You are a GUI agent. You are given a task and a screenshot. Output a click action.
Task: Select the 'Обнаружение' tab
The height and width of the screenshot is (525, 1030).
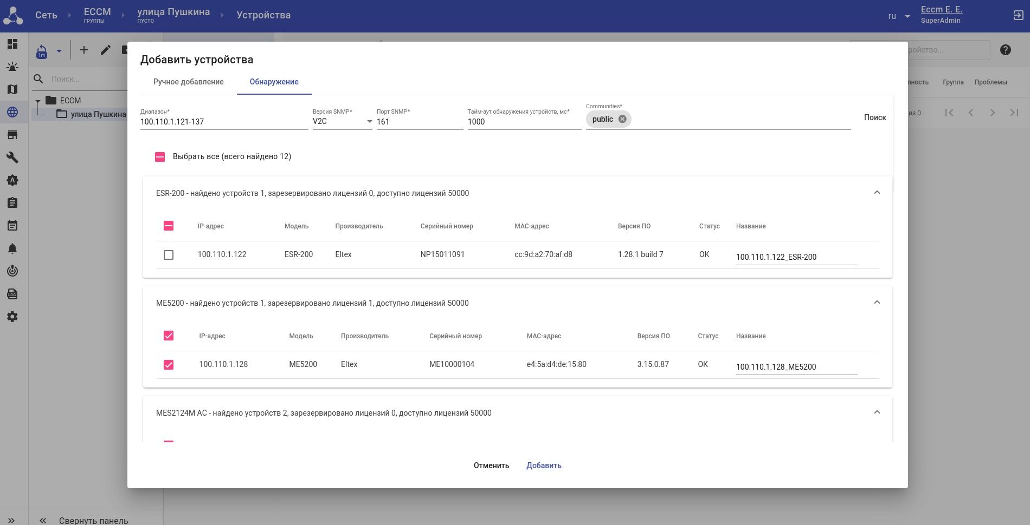[274, 82]
